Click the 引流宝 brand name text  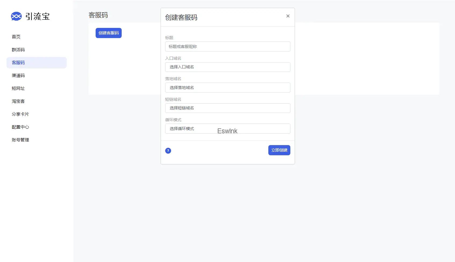(38, 16)
